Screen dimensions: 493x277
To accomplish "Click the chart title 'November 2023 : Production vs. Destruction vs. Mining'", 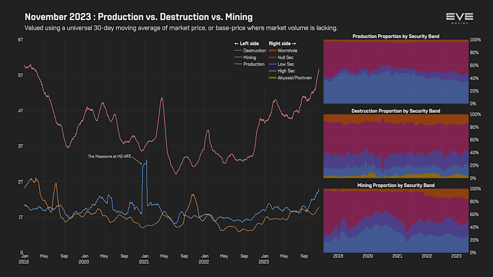I will pyautogui.click(x=139, y=17).
